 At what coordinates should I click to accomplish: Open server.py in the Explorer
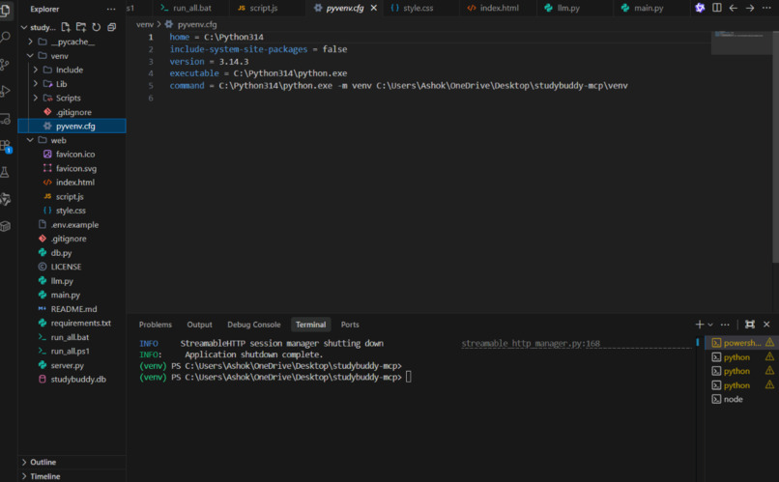pyautogui.click(x=72, y=365)
